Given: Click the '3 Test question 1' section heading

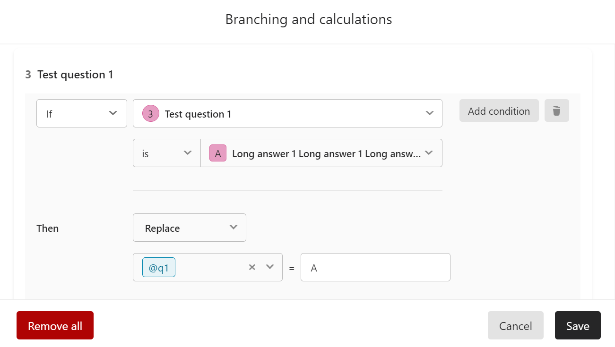Looking at the screenshot, I should (69, 75).
